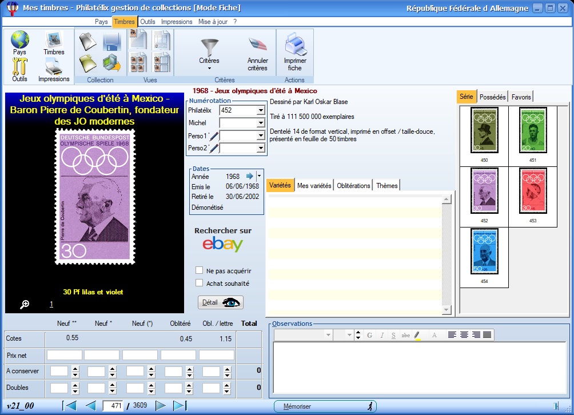Image resolution: width=574 pixels, height=415 pixels.
Task: Open the font size dropdown in Observations
Action: 349,335
